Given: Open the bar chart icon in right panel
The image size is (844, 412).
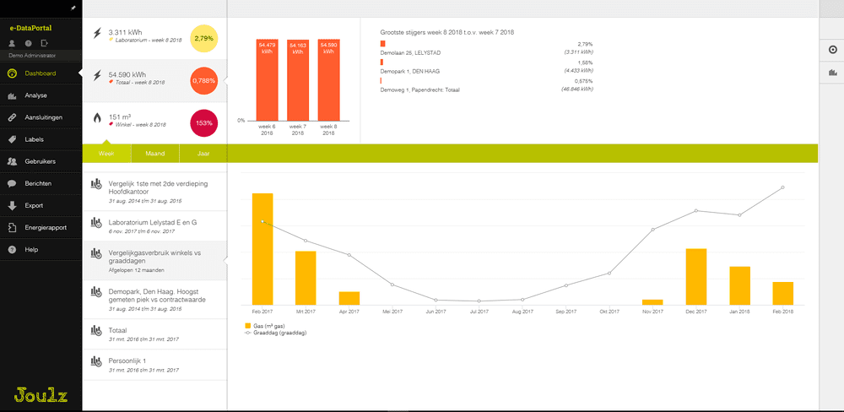Looking at the screenshot, I should 831,73.
